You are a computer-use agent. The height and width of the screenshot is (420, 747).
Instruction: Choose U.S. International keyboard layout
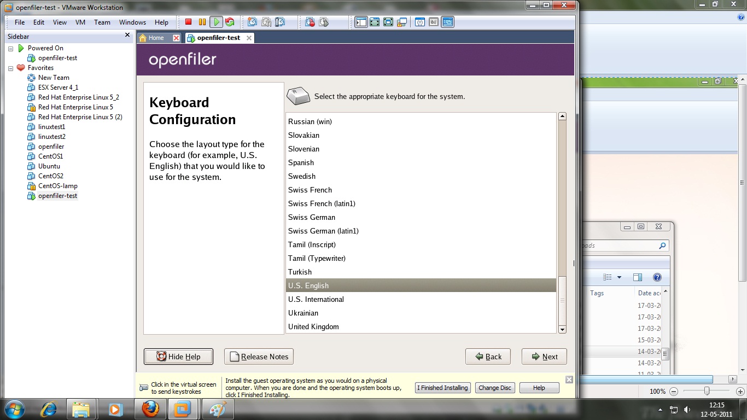coord(421,299)
